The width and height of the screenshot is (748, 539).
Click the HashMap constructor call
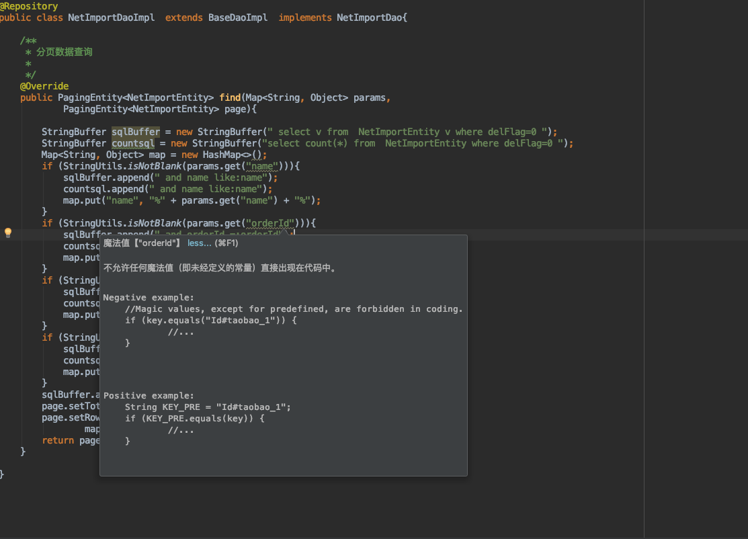coord(233,155)
